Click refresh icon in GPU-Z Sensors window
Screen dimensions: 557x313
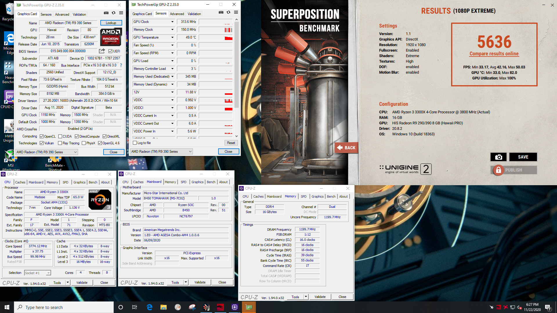(x=229, y=12)
